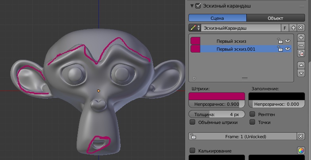Move layer down in the list
Image resolution: width=311 pixels, height=160 pixels.
pyautogui.click(x=301, y=73)
